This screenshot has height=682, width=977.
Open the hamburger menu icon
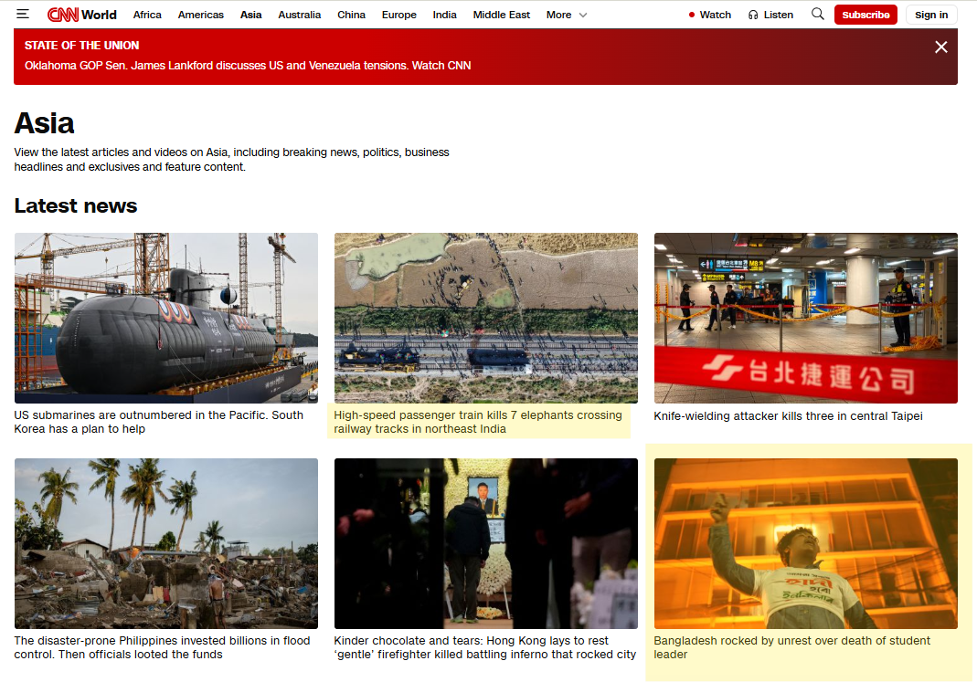click(23, 15)
